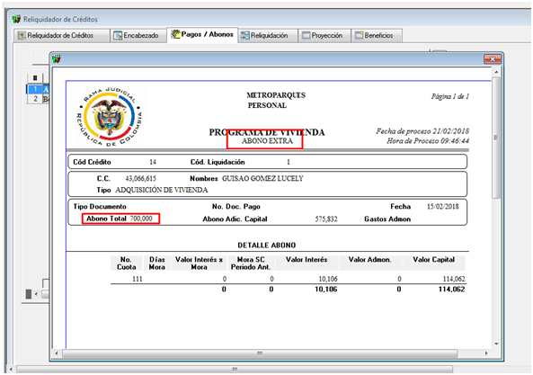This screenshot has height=375, width=533.
Task: Go to the Proyección tab
Action: tap(324, 36)
